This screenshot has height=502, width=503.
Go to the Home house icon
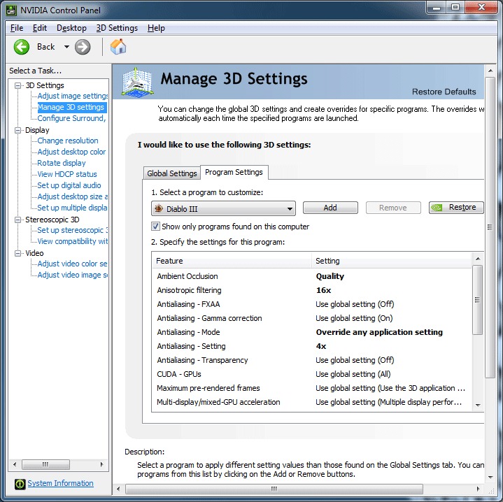118,47
